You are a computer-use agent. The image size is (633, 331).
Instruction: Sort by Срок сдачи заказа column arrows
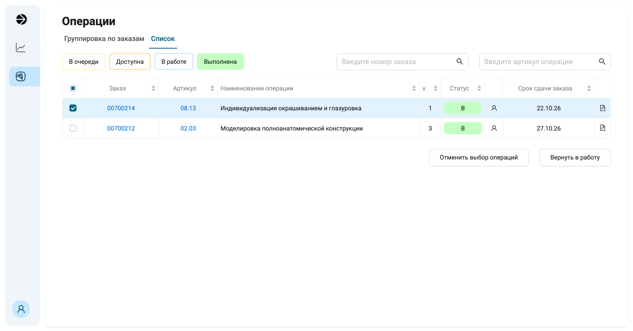[589, 88]
